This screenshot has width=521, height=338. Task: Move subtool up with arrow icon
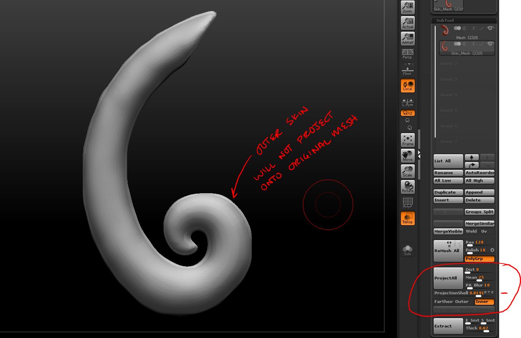click(472, 157)
